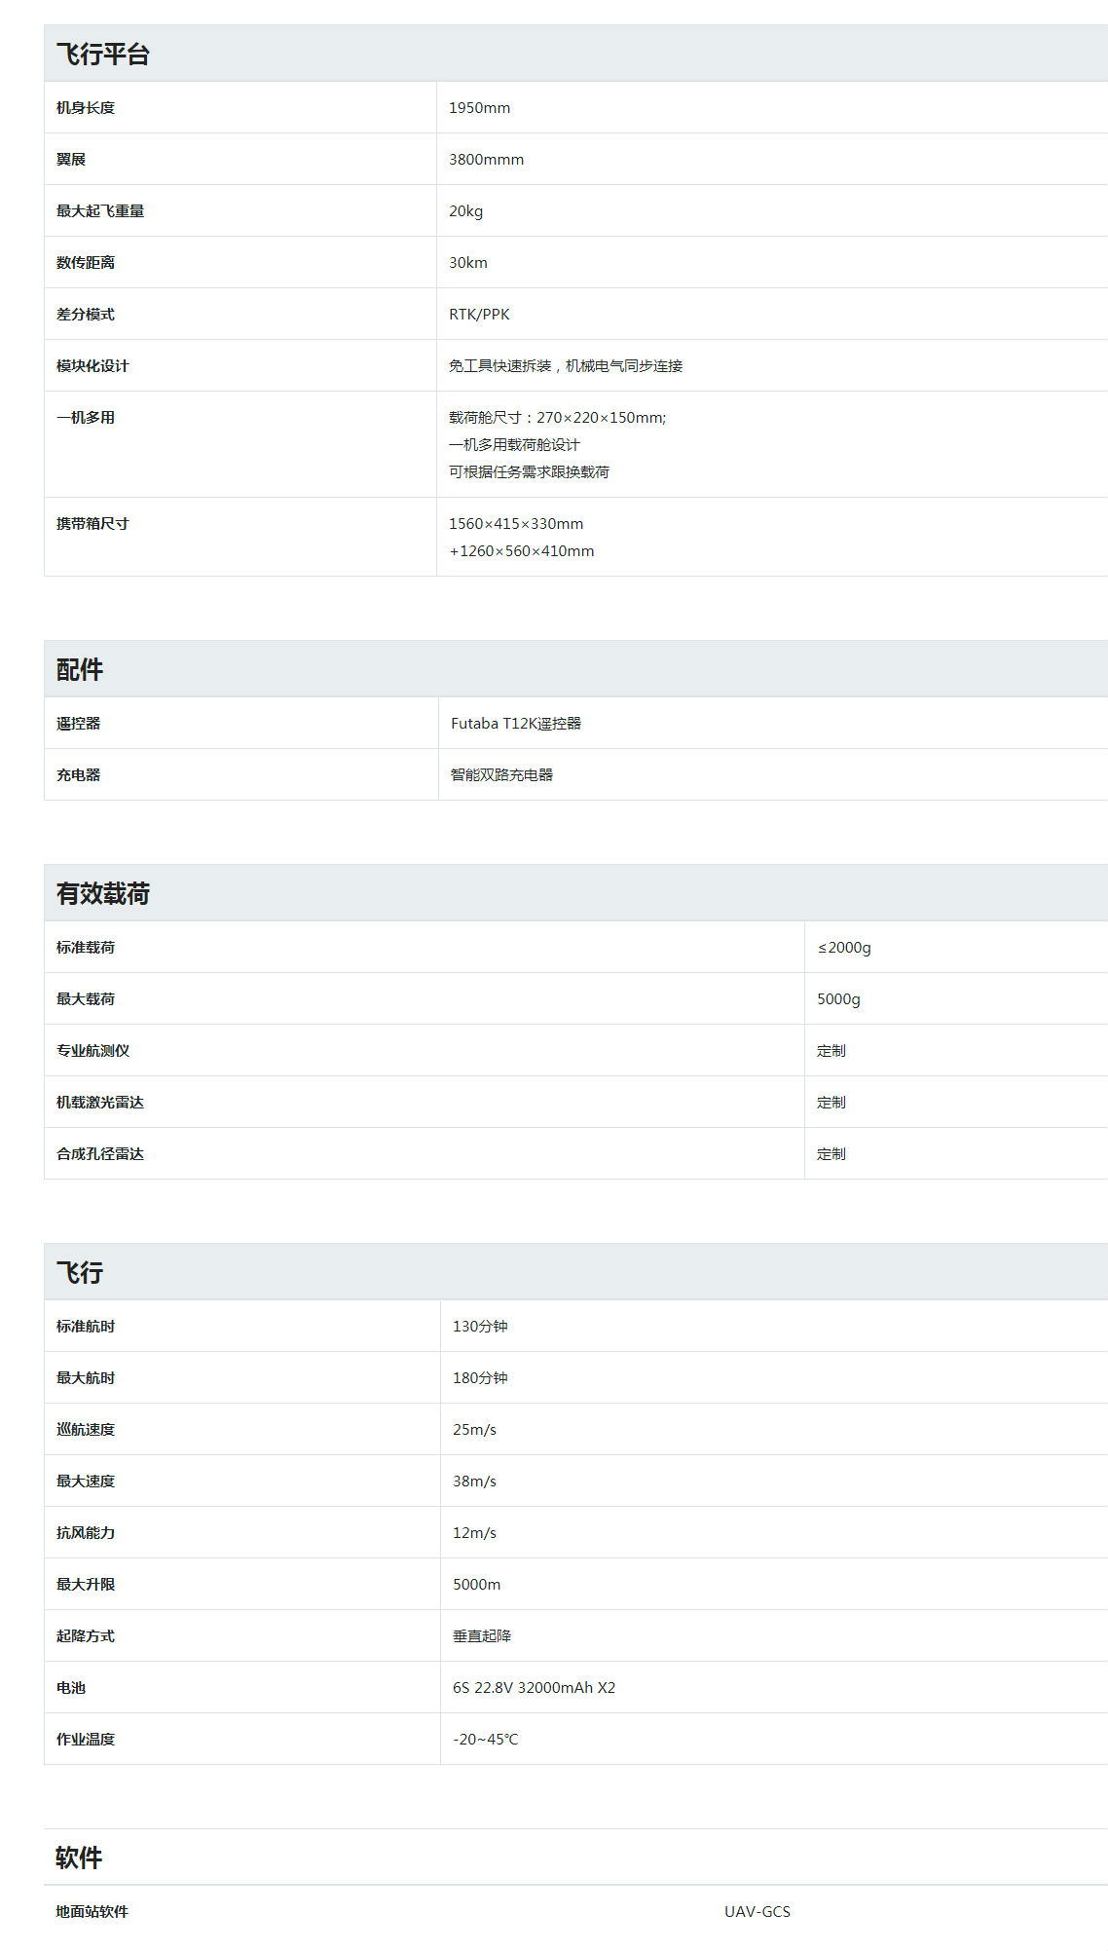Click the 智能双路充电器 charger value
Image resolution: width=1108 pixels, height=1951 pixels.
click(x=501, y=775)
